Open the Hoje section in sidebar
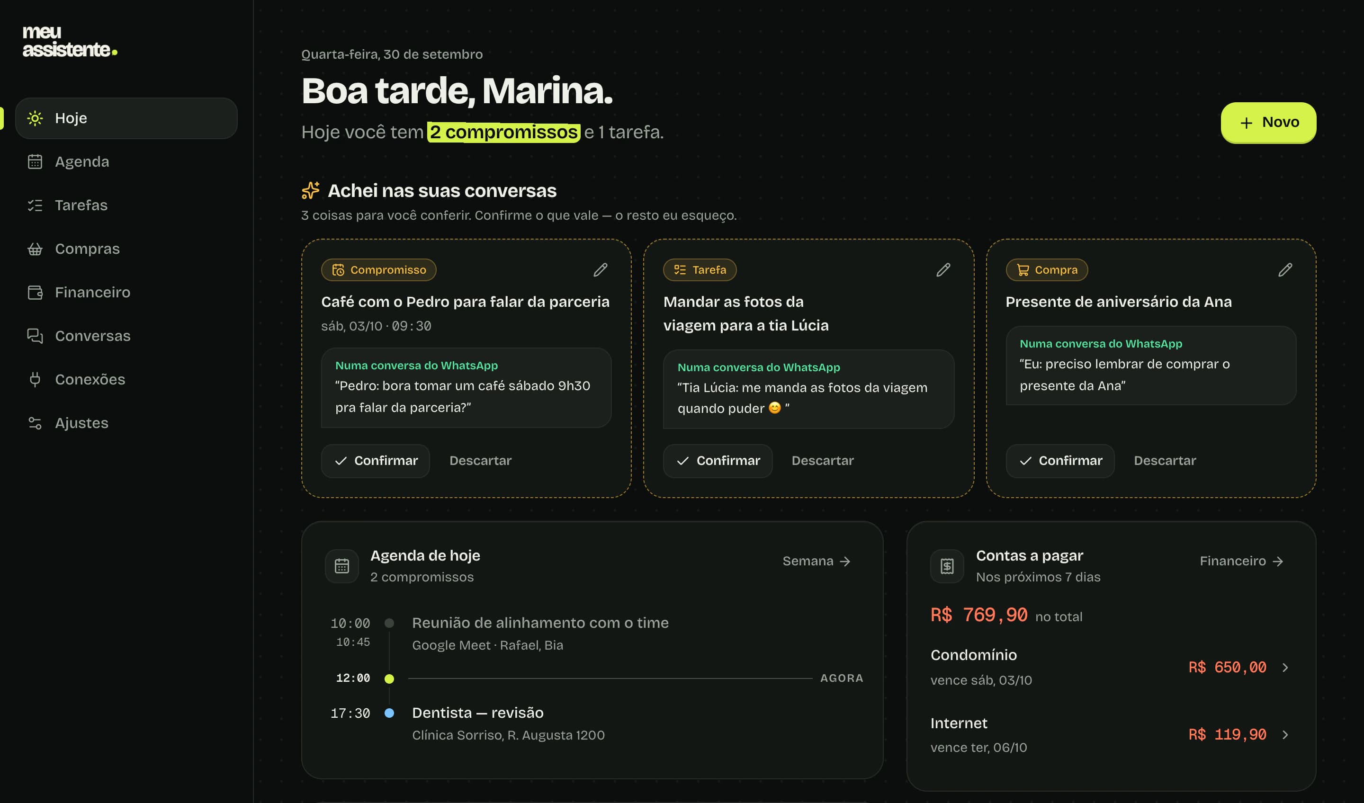Image resolution: width=1364 pixels, height=803 pixels. [x=126, y=118]
